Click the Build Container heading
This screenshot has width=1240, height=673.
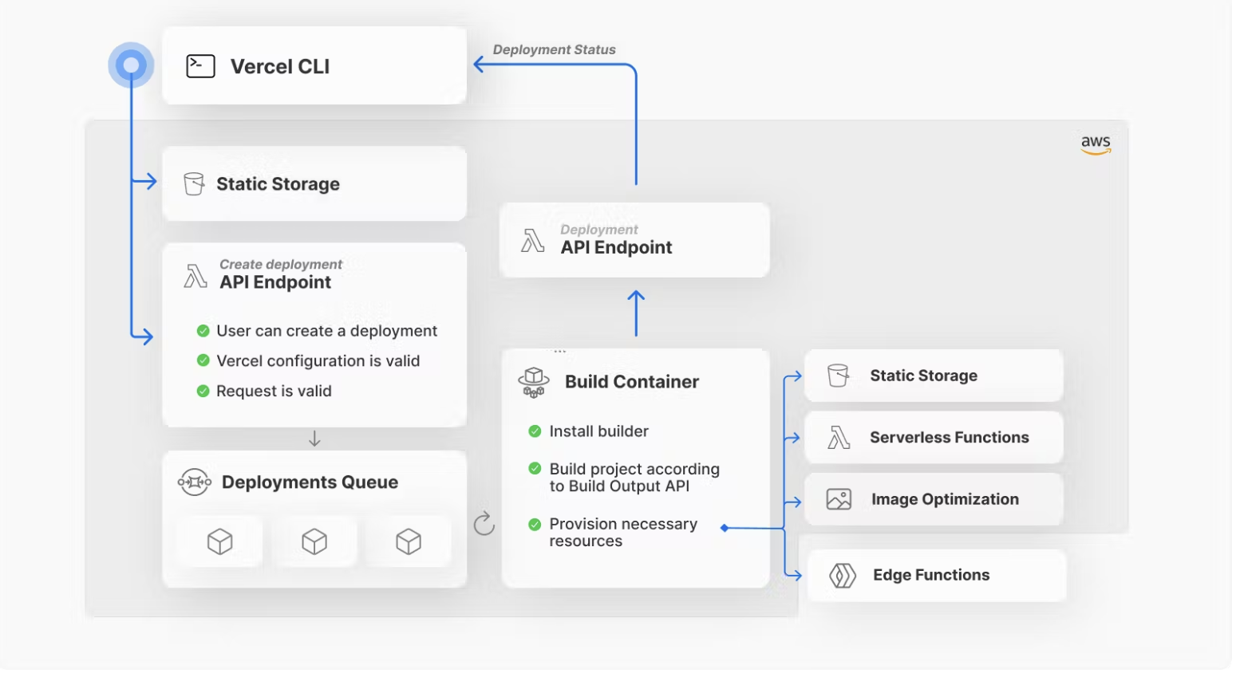pyautogui.click(x=632, y=382)
